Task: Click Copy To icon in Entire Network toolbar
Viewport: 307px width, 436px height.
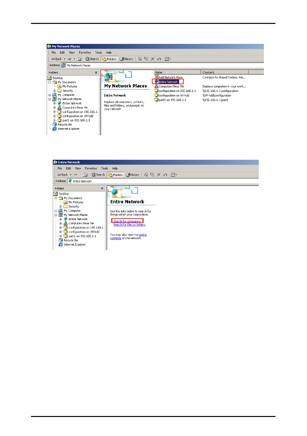Action: 153,175
